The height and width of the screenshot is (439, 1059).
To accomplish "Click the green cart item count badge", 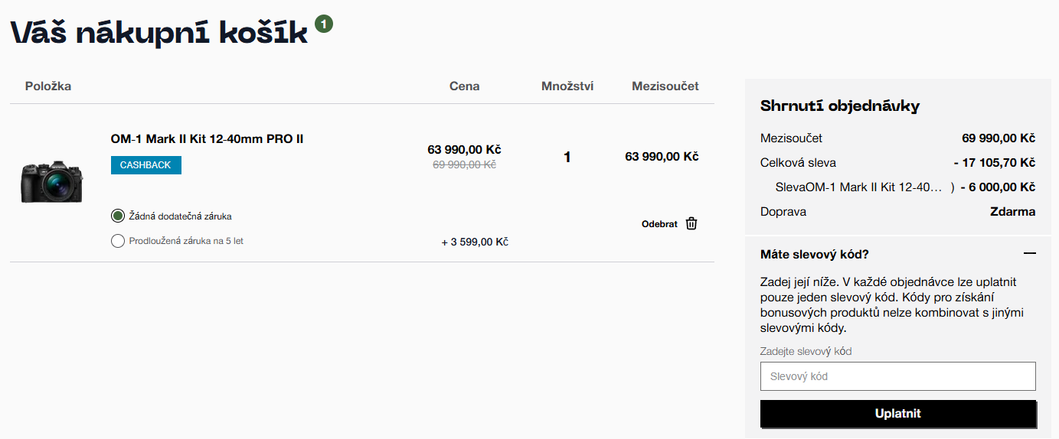I will tap(324, 24).
